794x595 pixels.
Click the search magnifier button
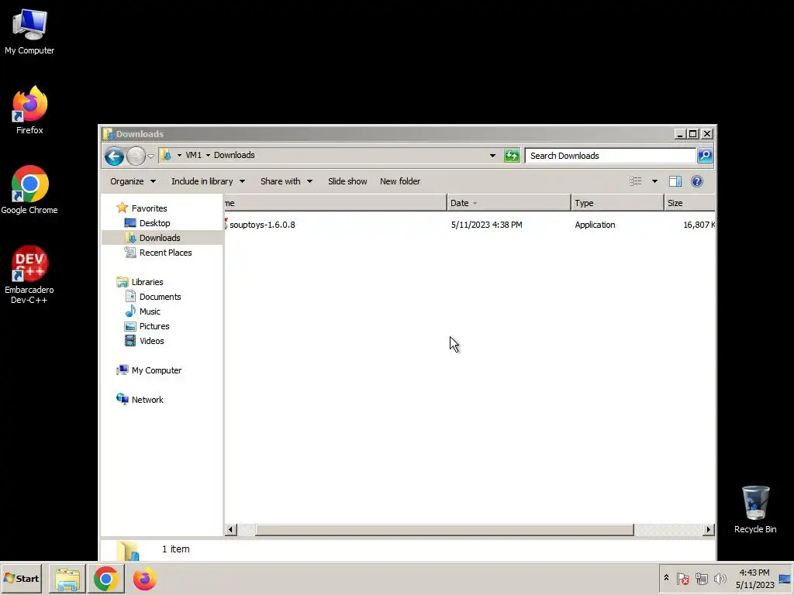[705, 155]
